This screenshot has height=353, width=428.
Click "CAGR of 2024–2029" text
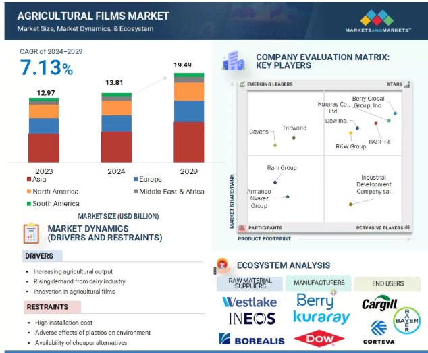tap(51, 51)
